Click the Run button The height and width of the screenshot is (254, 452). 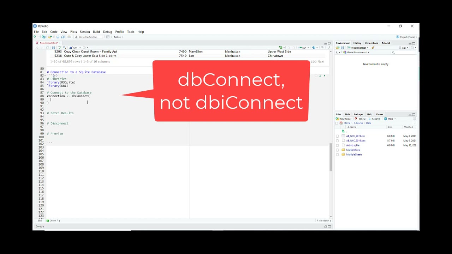(x=302, y=48)
